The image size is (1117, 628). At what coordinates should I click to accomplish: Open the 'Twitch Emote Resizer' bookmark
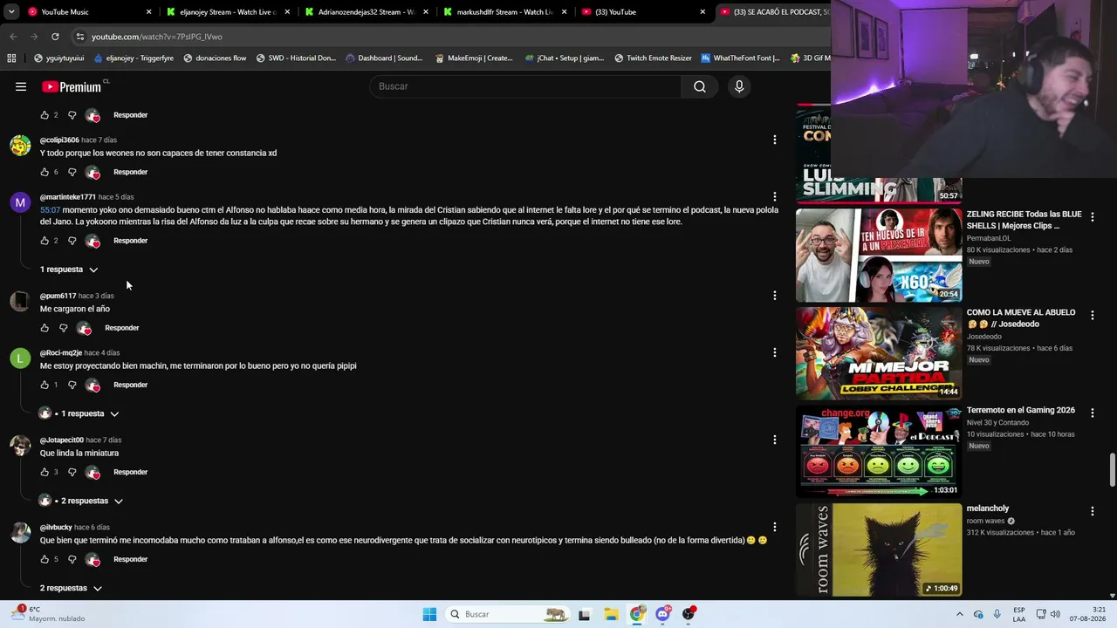point(653,58)
